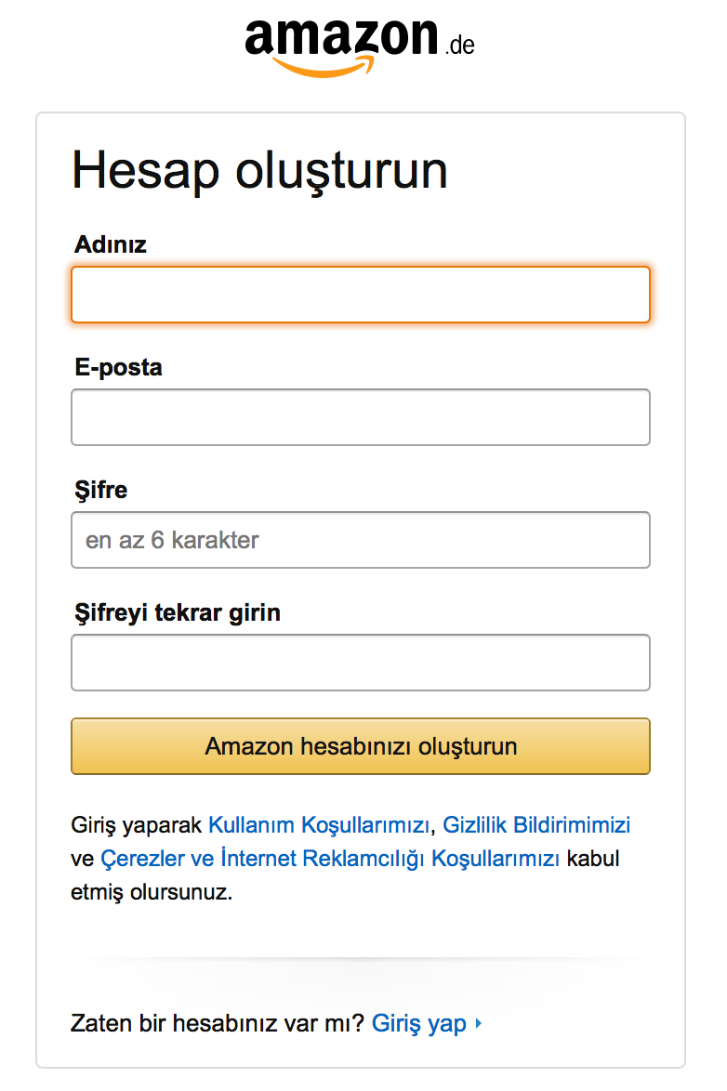The height and width of the screenshot is (1091, 727).
Task: Click inside the highlighted "Adınız" input field
Action: 360,295
